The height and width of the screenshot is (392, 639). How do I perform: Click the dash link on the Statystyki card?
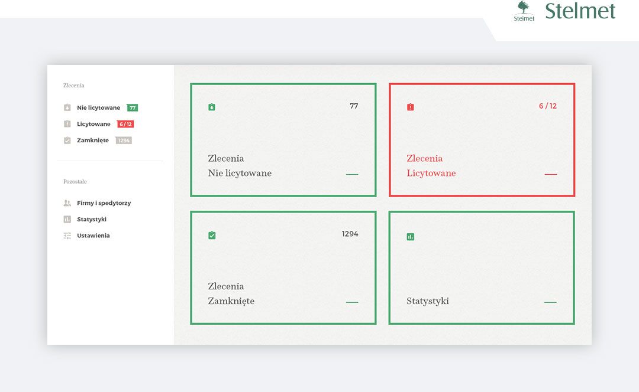tap(551, 301)
